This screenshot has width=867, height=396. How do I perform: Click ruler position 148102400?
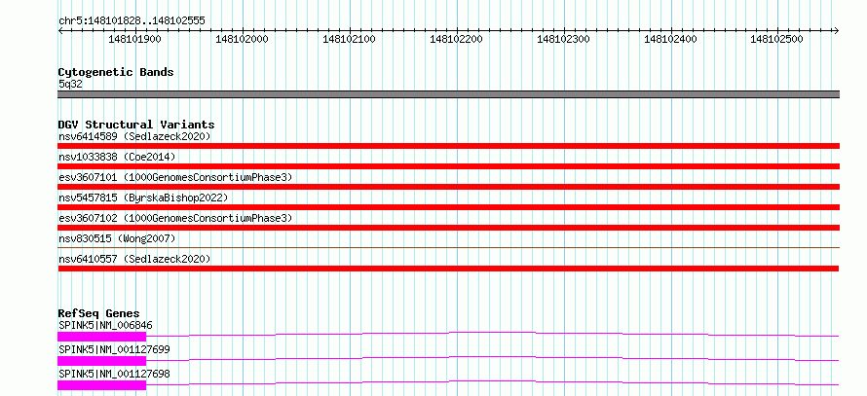click(x=671, y=39)
